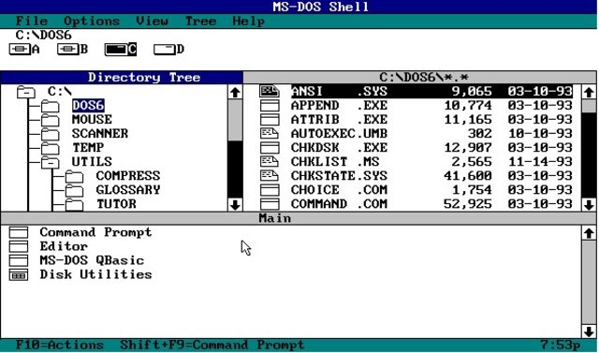Image resolution: width=599 pixels, height=353 pixels.
Task: Select the COMPRESS subdirectory name
Action: pos(128,176)
